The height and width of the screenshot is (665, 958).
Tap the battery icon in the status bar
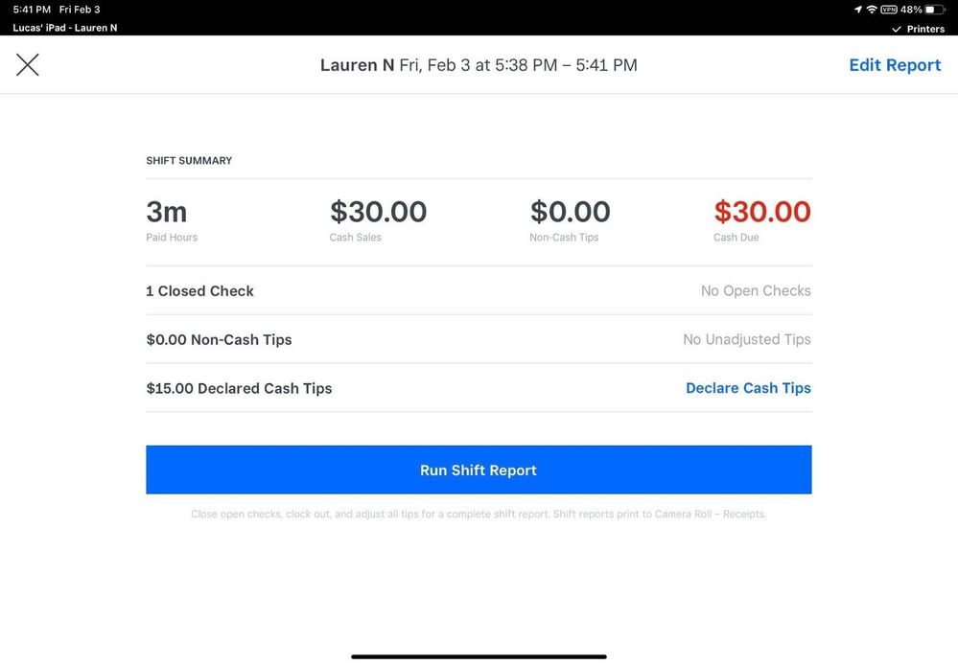tap(935, 10)
